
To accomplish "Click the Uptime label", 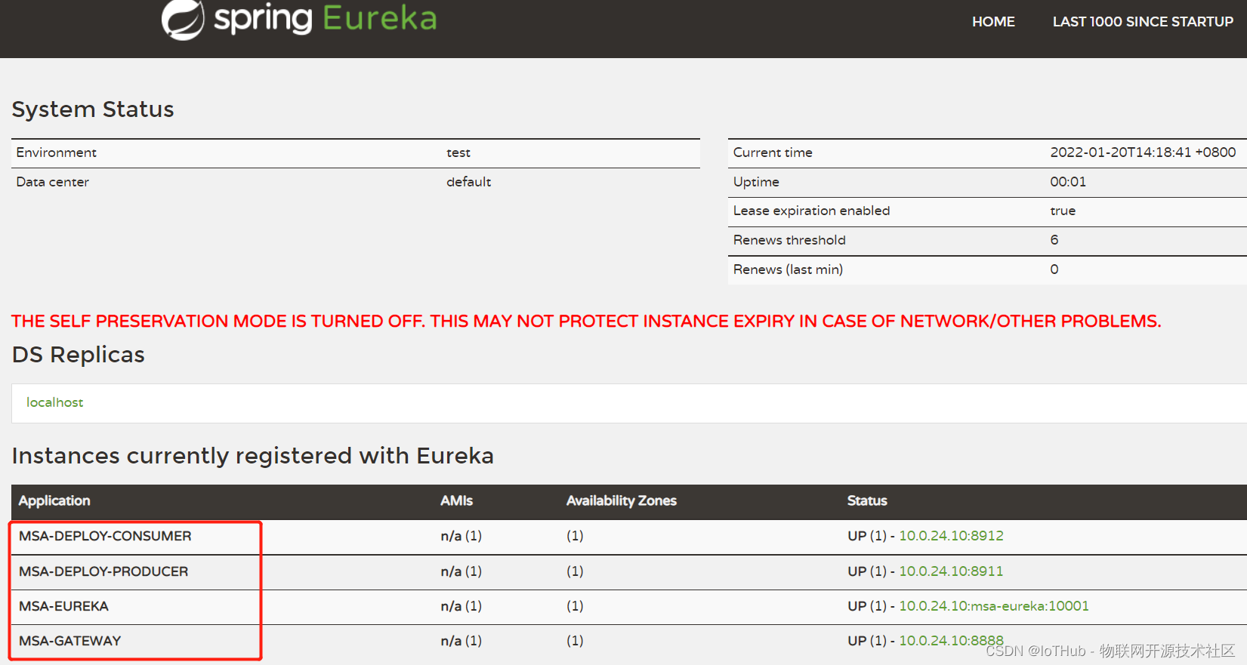I will [x=756, y=182].
